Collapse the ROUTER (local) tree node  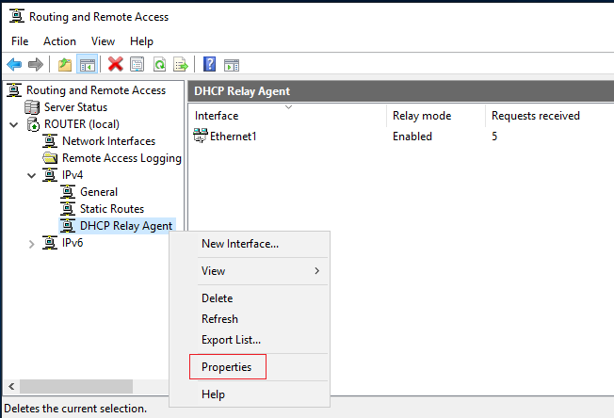[14, 125]
